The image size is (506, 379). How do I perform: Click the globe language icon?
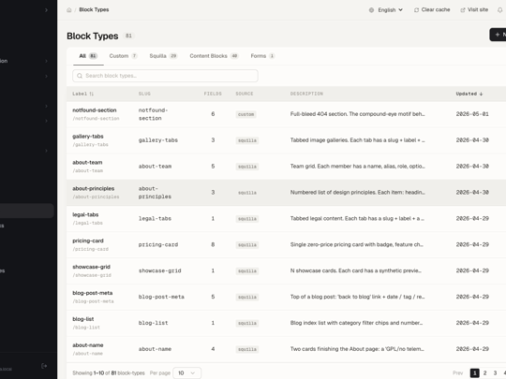(x=371, y=10)
